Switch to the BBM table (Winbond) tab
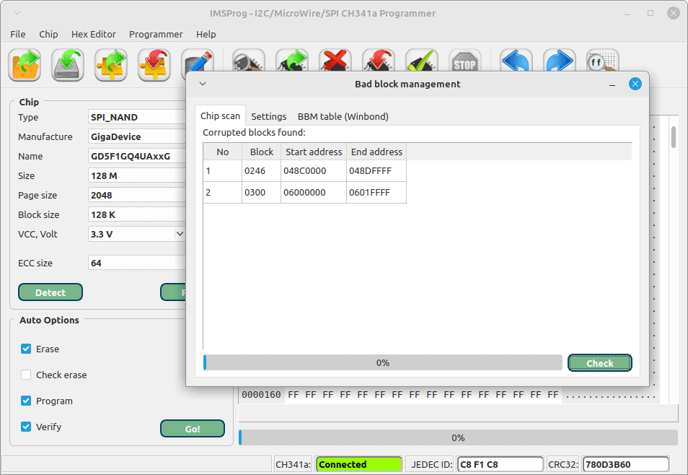The image size is (688, 475). point(343,116)
